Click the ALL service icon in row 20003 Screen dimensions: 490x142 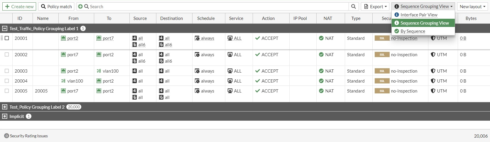230,71
